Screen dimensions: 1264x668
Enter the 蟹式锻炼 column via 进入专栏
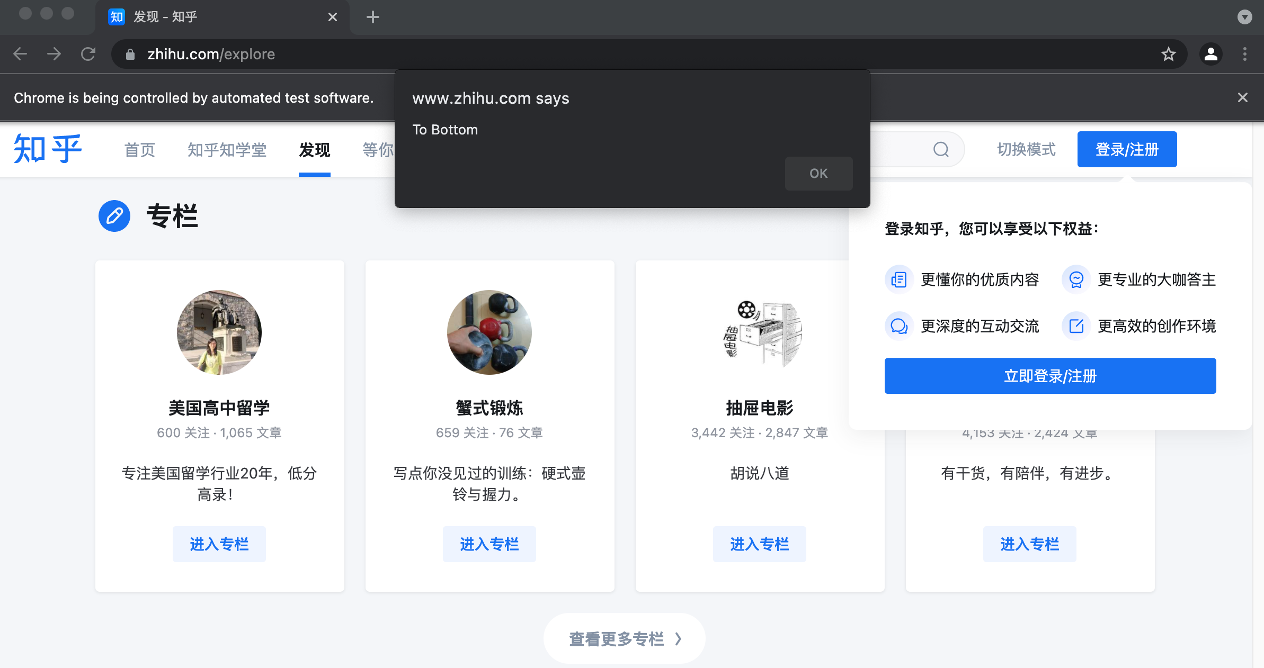[489, 544]
